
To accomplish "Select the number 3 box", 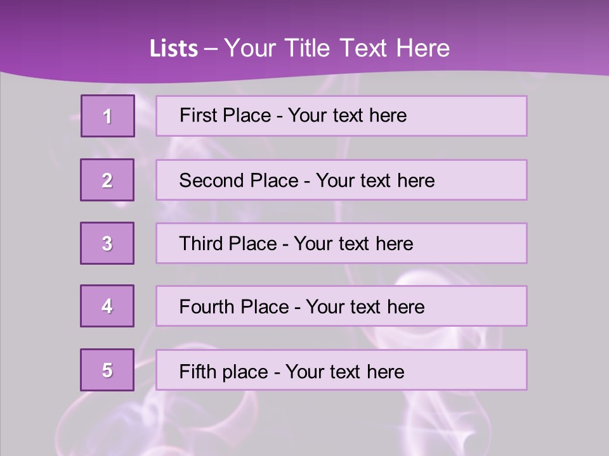I will 107,243.
